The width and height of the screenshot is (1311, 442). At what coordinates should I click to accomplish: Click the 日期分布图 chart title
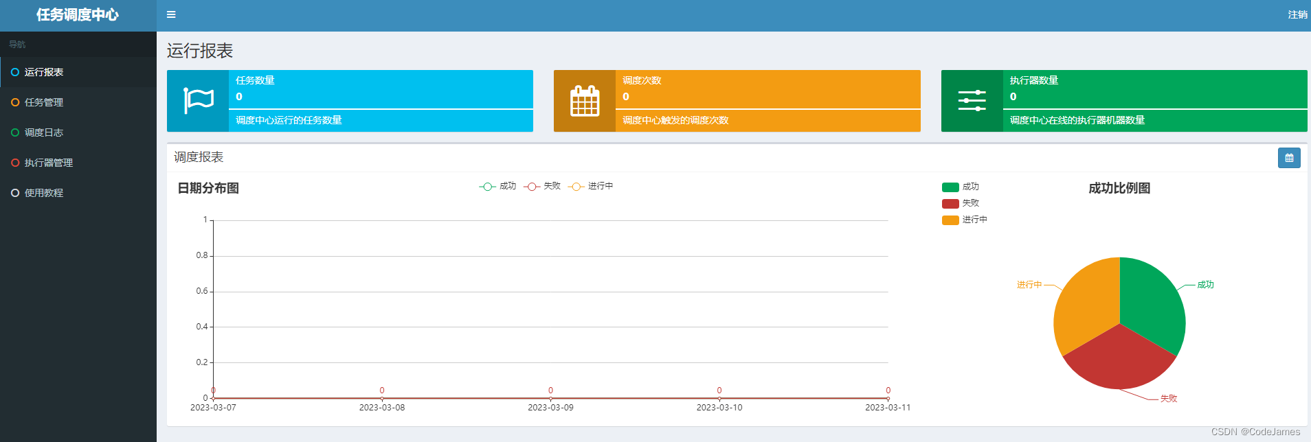208,188
